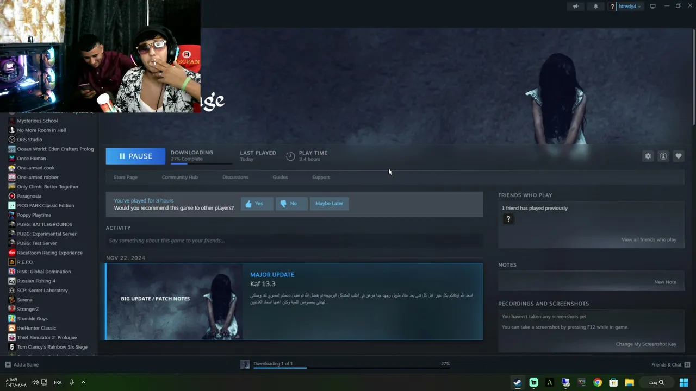Click the plus icon beside Add a Game
The height and width of the screenshot is (391, 696).
pos(8,365)
